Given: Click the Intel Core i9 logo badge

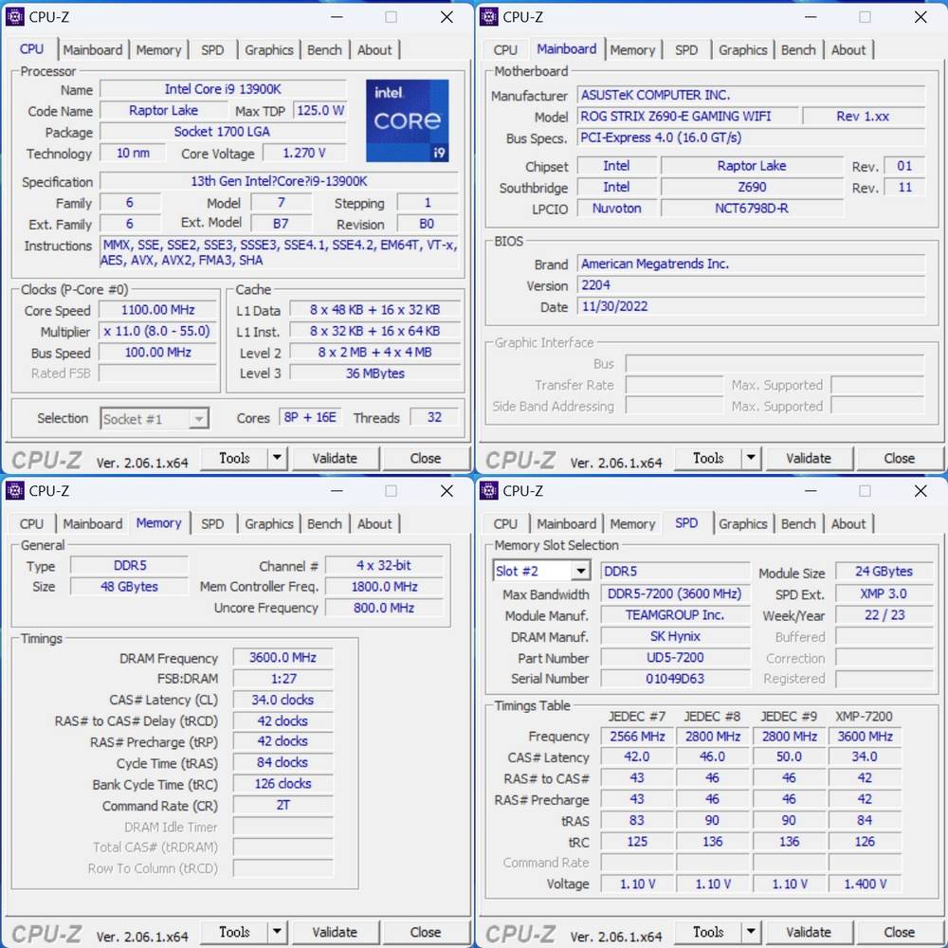Looking at the screenshot, I should [x=407, y=121].
